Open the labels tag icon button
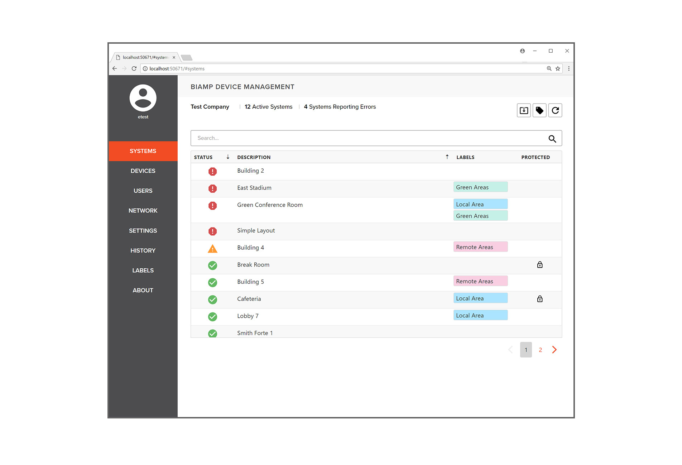 [539, 110]
